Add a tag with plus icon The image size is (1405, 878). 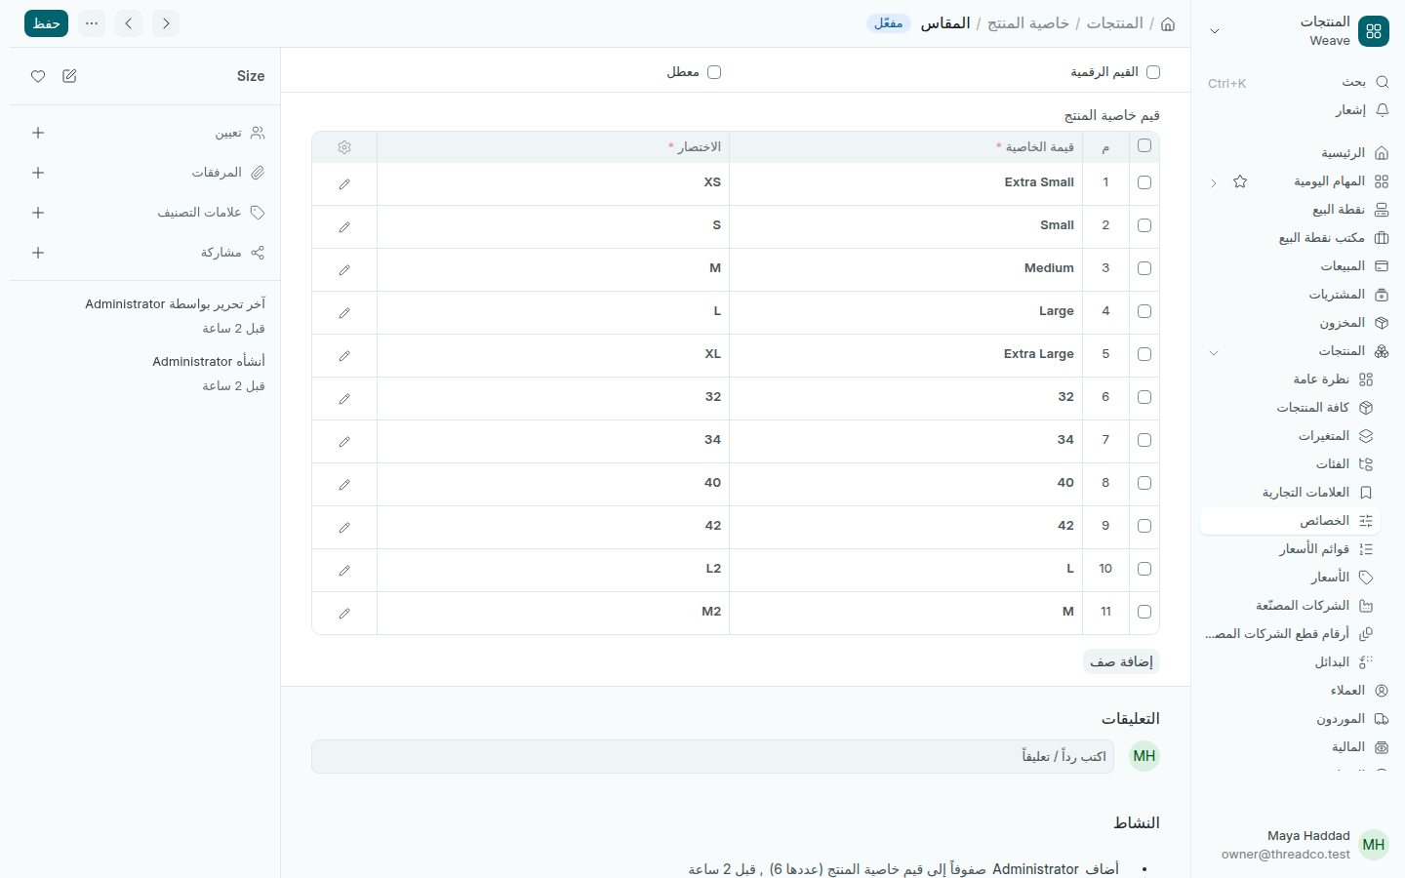(38, 213)
